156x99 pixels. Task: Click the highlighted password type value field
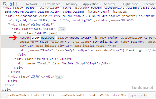(44, 38)
